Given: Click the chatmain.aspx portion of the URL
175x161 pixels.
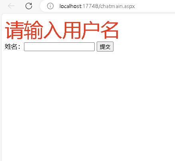Looking at the screenshot, I should coord(117,6).
